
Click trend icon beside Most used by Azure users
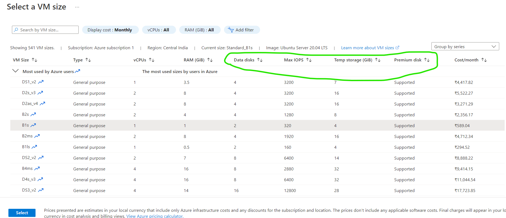(77, 71)
